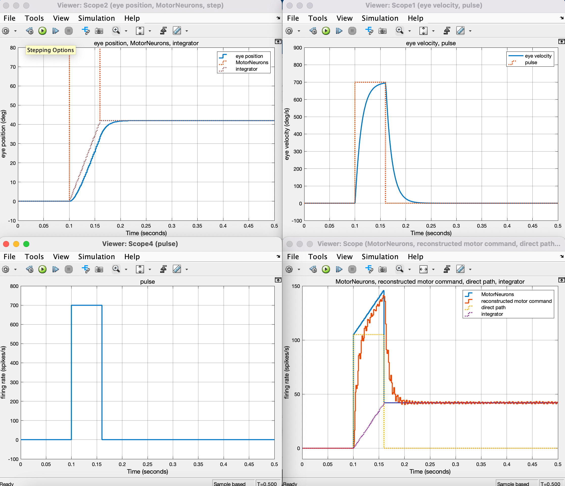Step forward the simulation in Scope1 viewer
565x486 pixels.
pos(339,31)
